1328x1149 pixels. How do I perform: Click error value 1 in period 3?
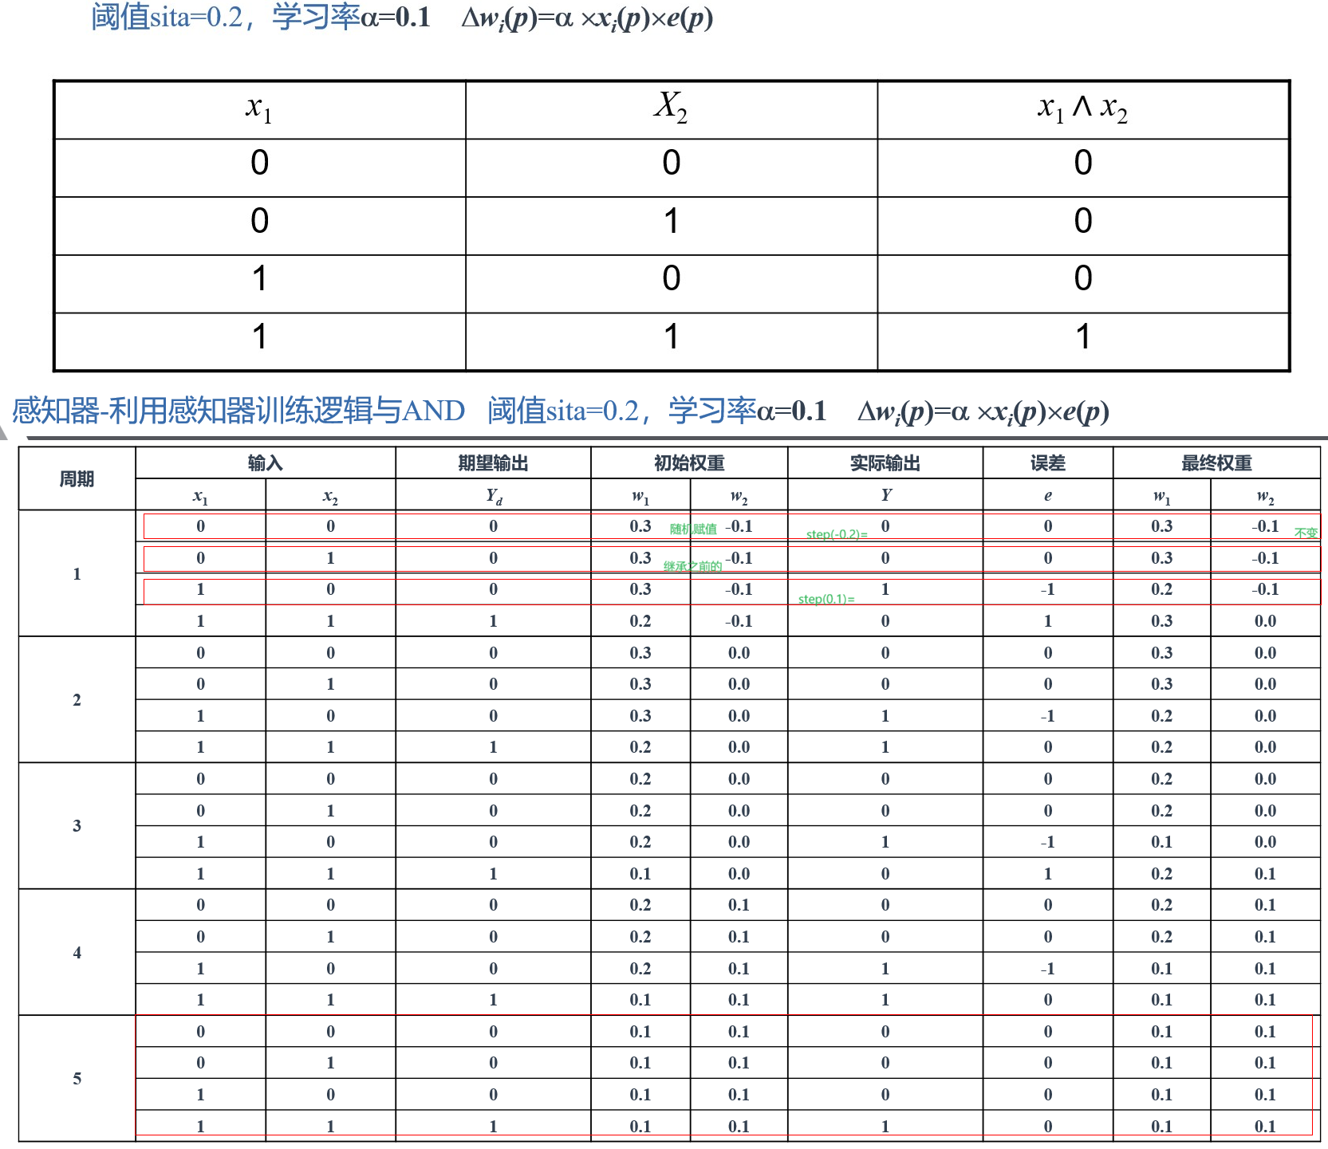(x=1048, y=874)
